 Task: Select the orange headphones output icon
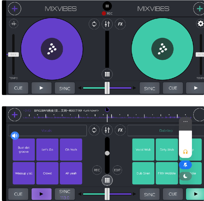tap(185, 152)
